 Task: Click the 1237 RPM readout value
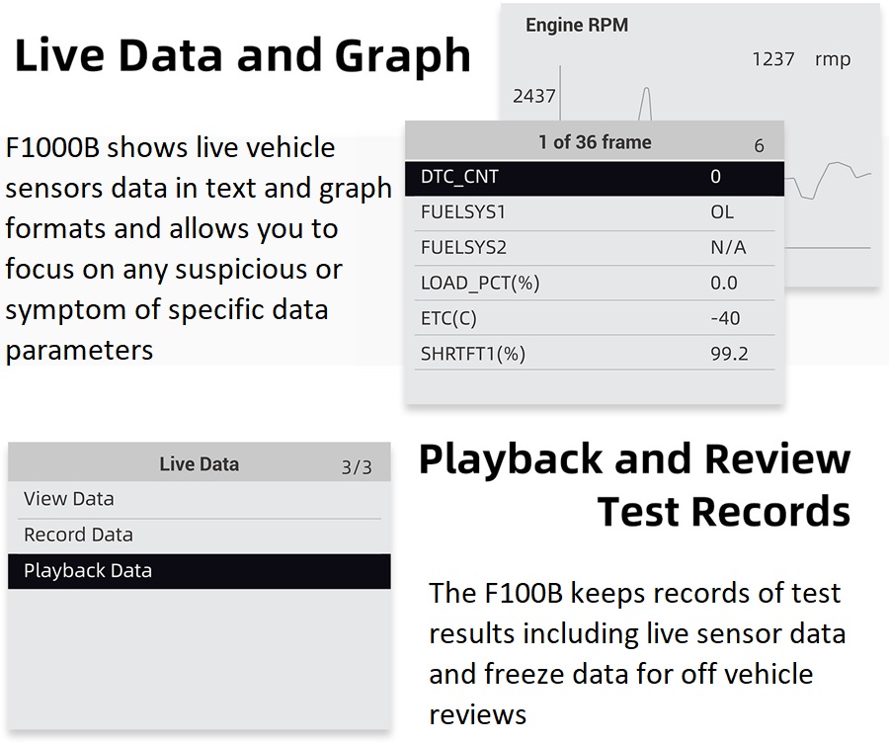click(772, 59)
